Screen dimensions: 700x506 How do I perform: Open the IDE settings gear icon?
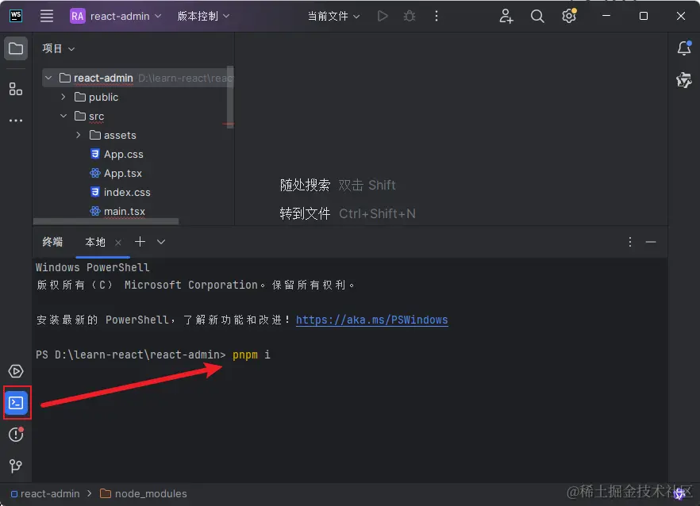pyautogui.click(x=569, y=16)
